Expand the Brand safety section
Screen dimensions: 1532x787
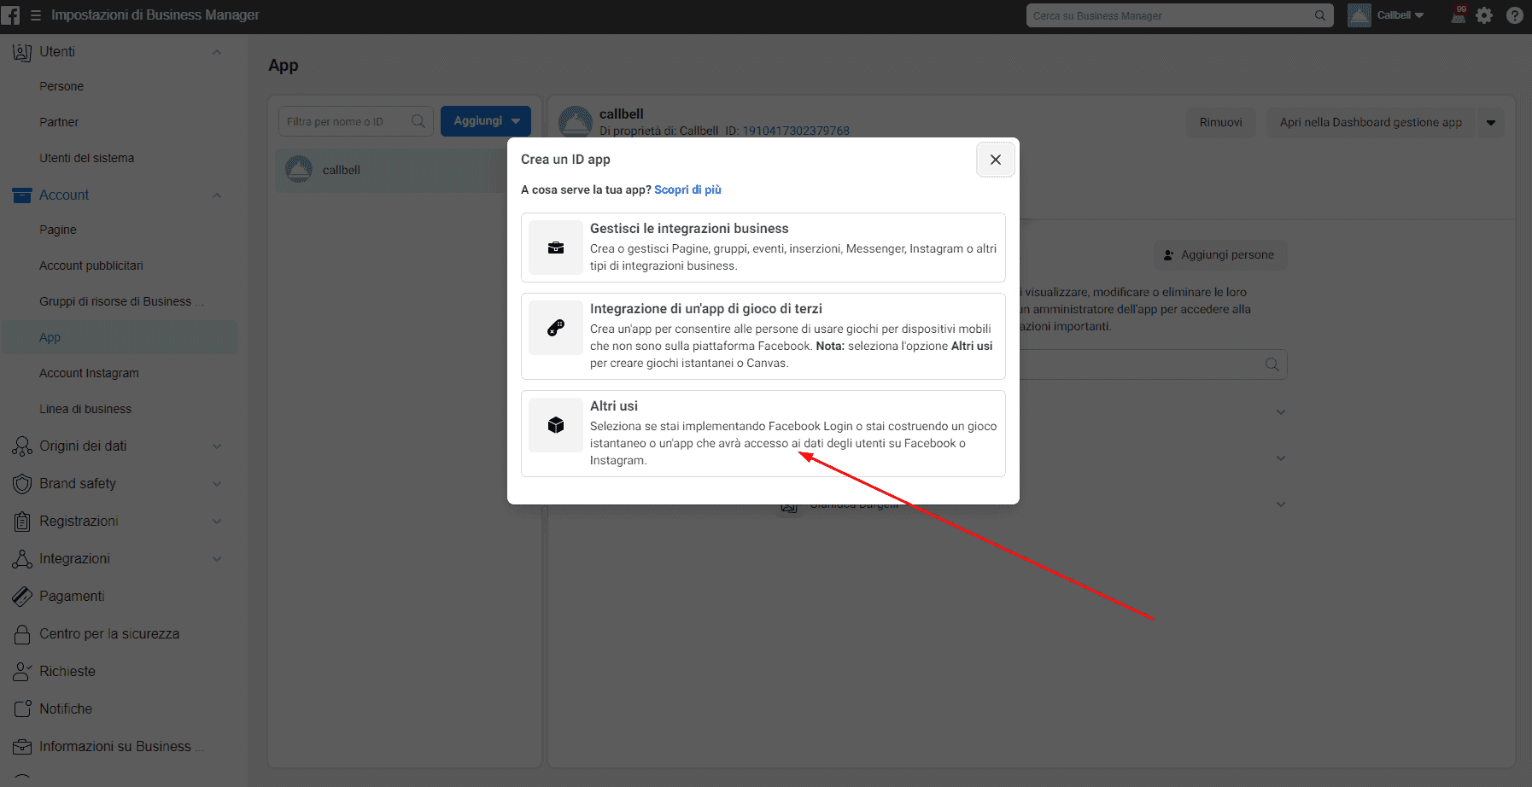tap(217, 484)
